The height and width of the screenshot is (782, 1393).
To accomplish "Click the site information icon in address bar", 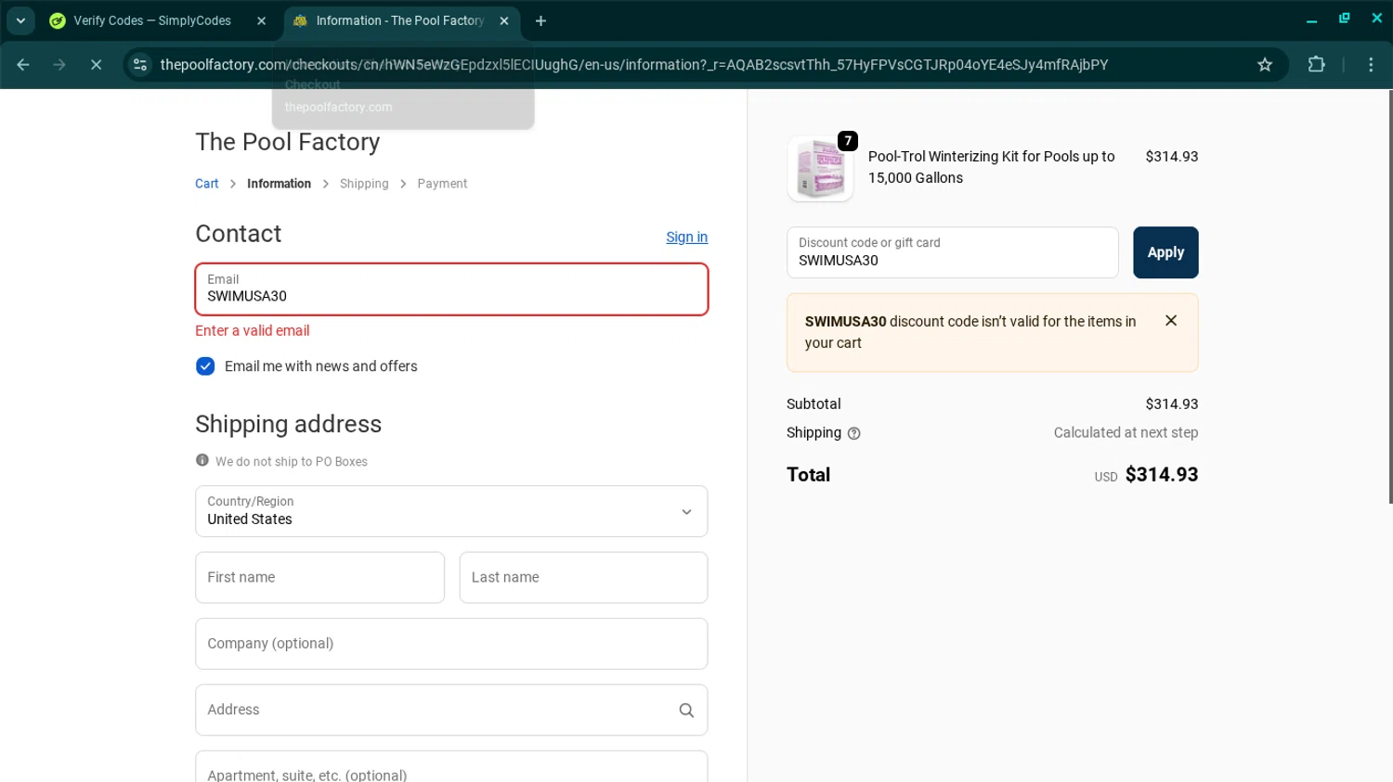I will pos(140,65).
